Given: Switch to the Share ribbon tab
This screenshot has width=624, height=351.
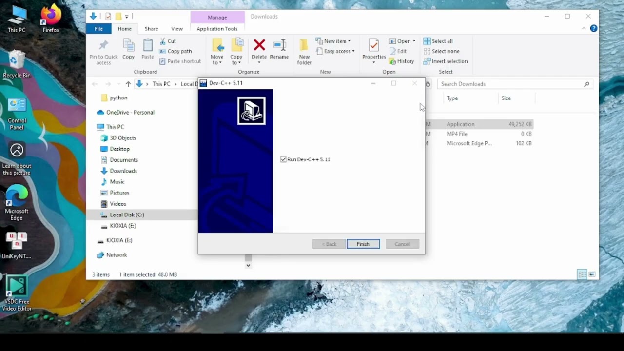Looking at the screenshot, I should tap(151, 29).
